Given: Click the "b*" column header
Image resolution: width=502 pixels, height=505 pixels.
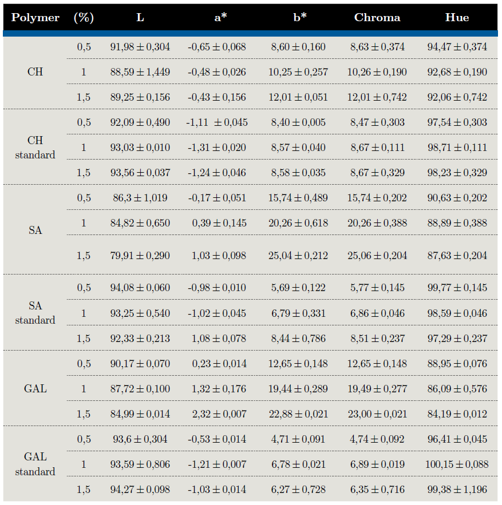Looking at the screenshot, I should point(299,18).
